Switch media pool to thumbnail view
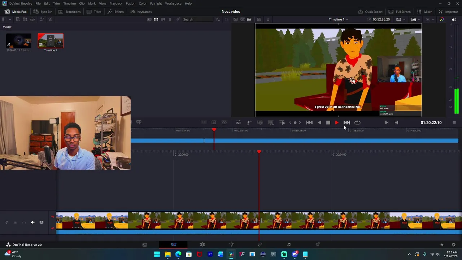Viewport: 462px width, 260px height. coord(156,19)
